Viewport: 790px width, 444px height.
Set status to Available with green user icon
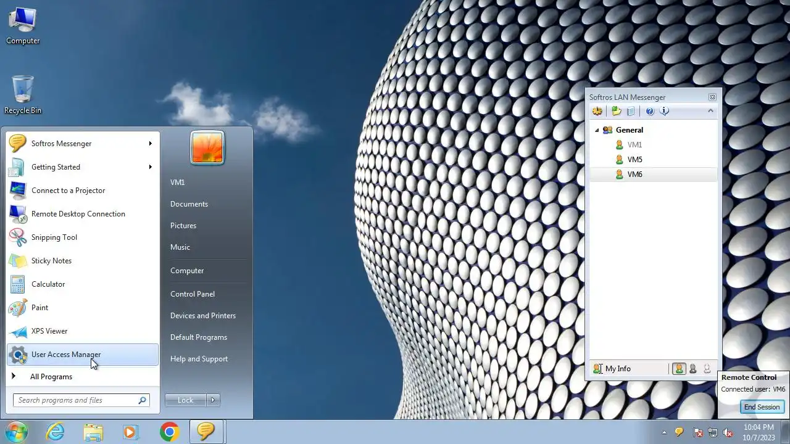[x=679, y=369]
